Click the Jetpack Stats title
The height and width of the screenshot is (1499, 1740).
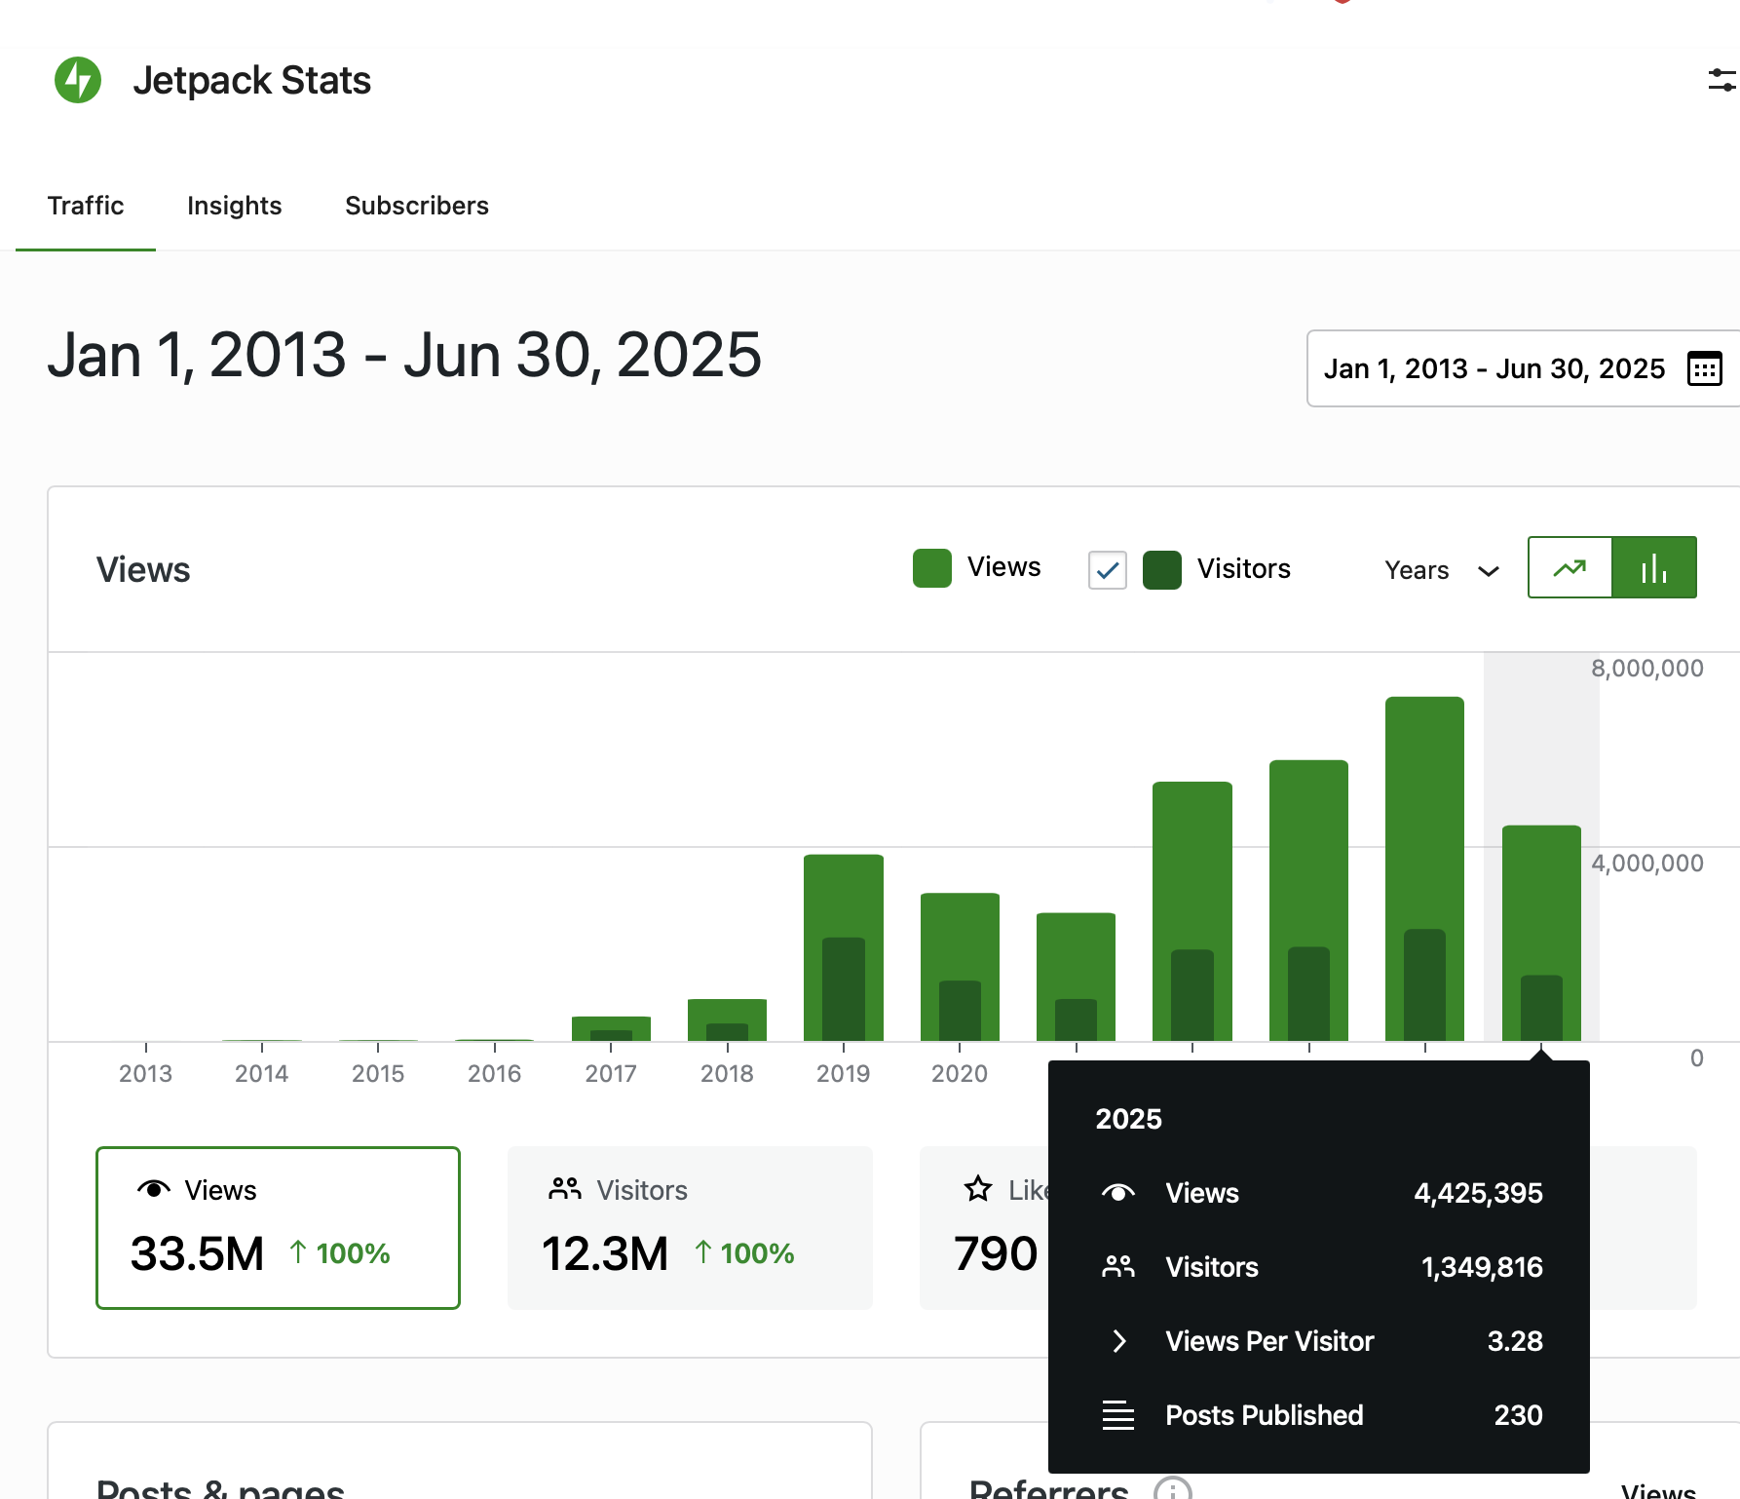251,80
